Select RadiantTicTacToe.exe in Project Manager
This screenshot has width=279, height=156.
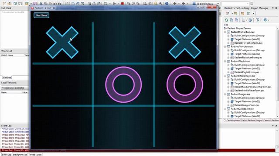click(x=242, y=32)
